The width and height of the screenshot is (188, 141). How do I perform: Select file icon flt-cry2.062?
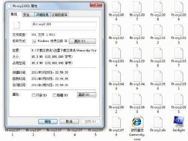coord(116,99)
